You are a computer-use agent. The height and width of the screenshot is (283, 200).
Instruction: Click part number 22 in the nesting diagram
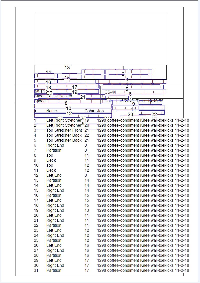(x=154, y=115)
